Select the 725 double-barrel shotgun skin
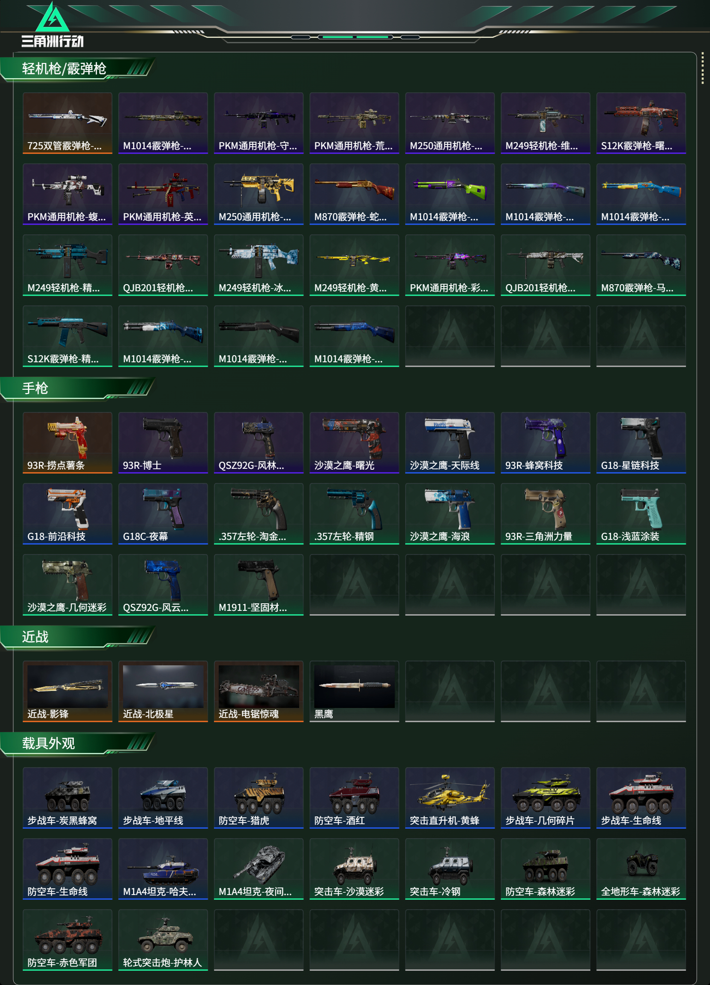This screenshot has height=985, width=710. click(67, 123)
